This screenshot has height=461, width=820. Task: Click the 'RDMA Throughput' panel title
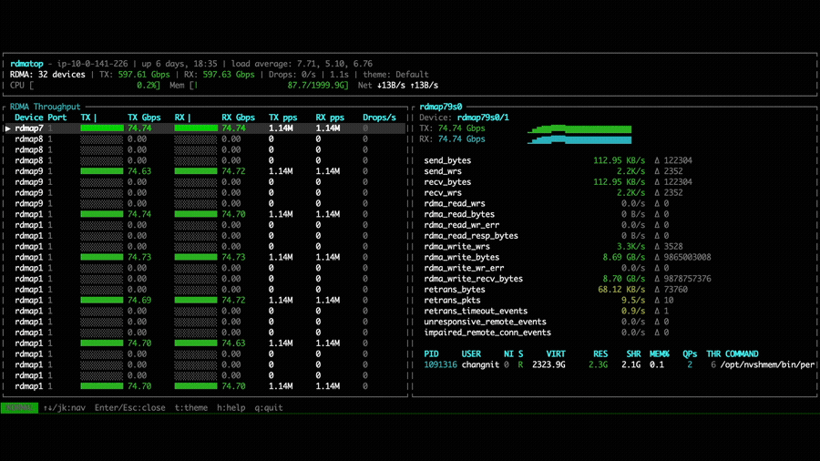45,107
